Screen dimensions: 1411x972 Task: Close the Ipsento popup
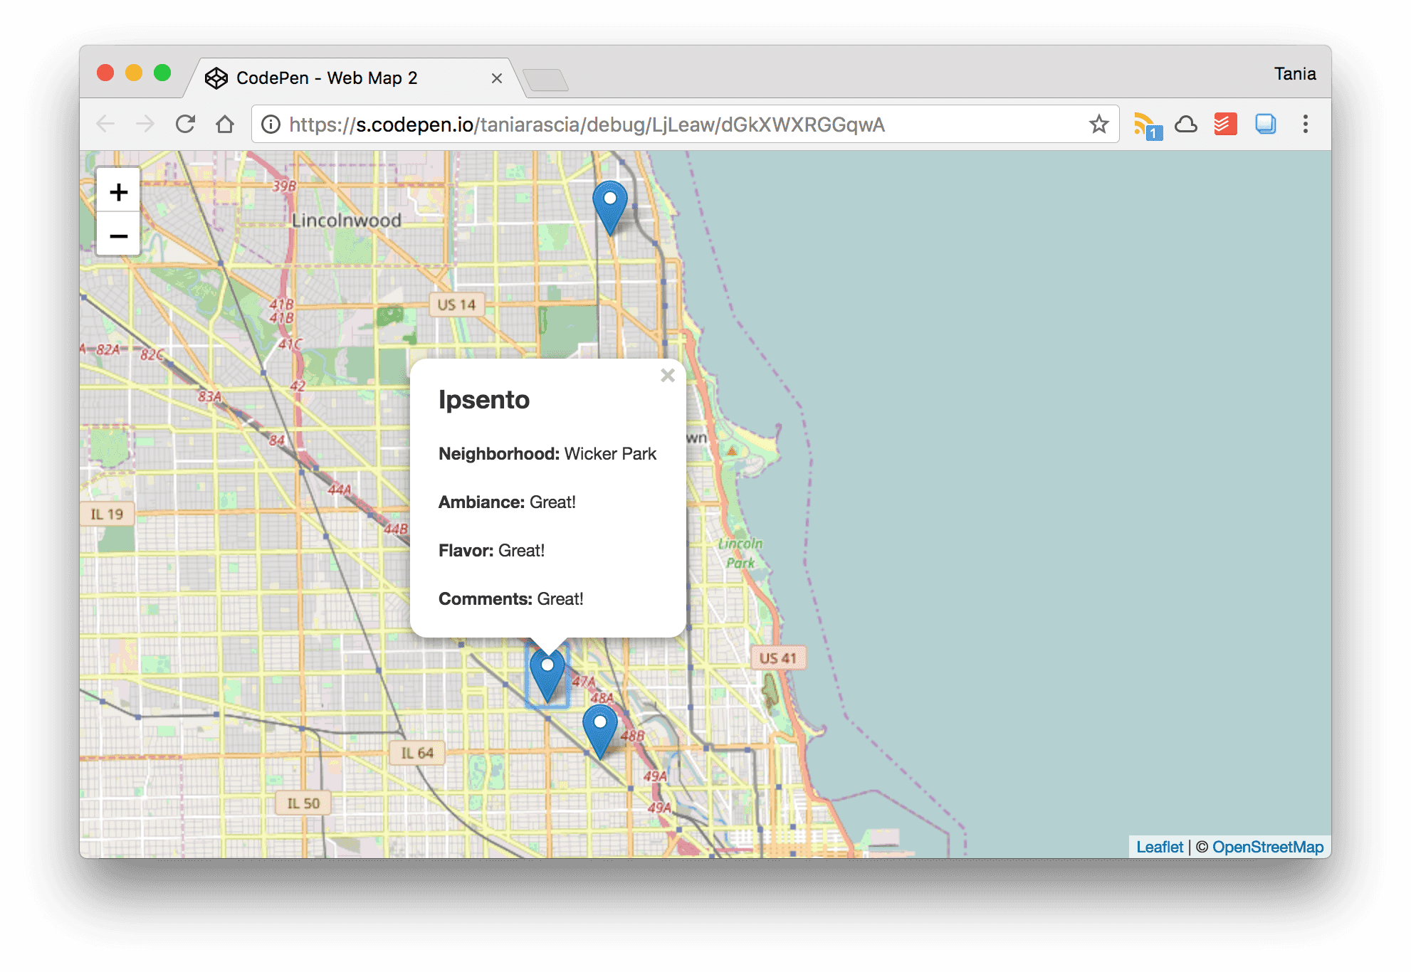tap(667, 376)
